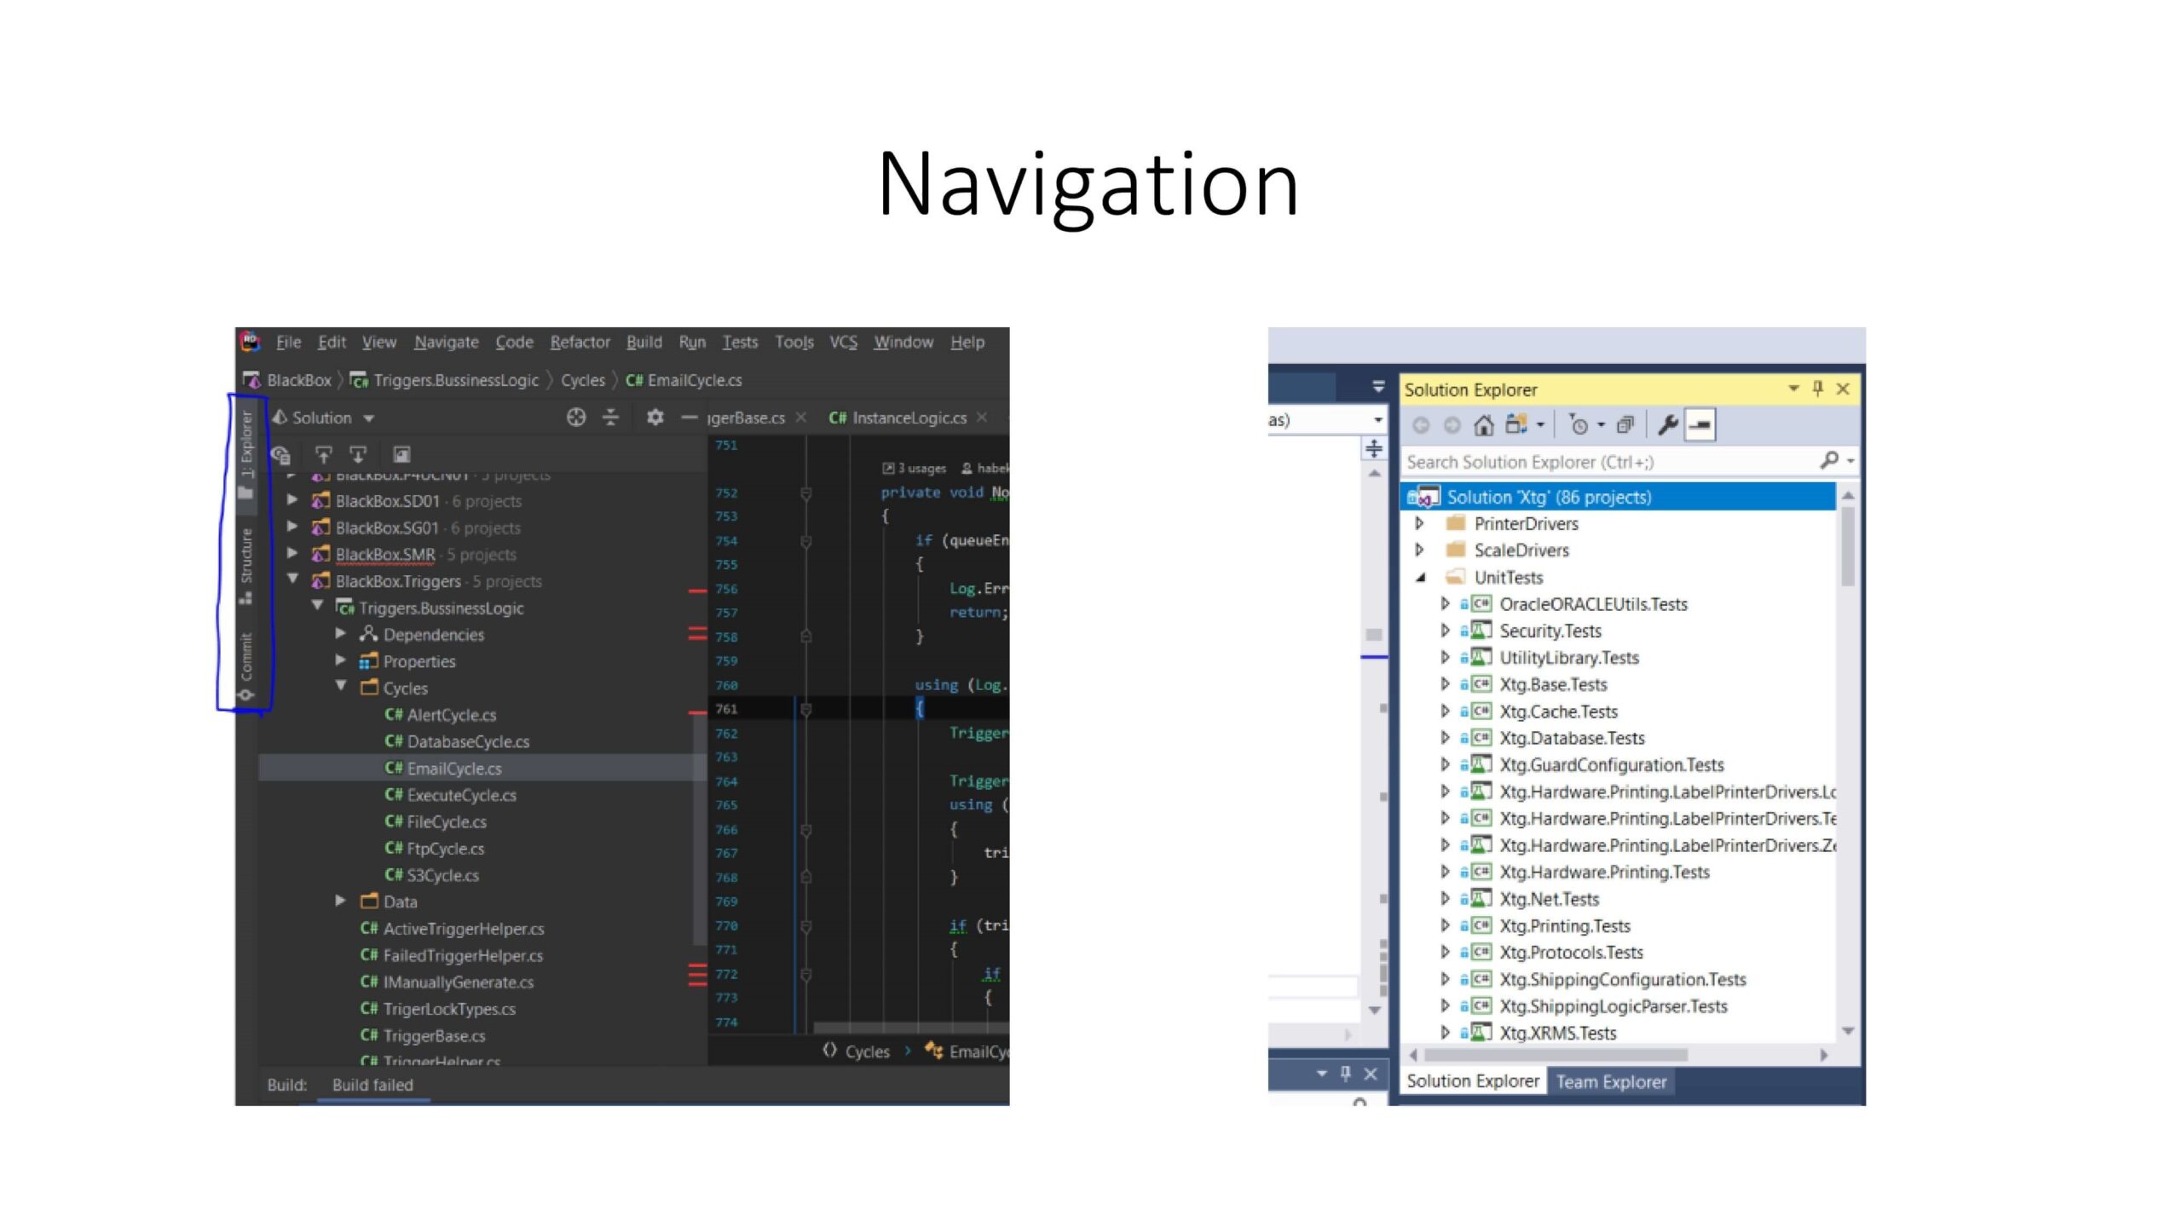Expand the BlackBox.SD01 folder

pos(292,500)
